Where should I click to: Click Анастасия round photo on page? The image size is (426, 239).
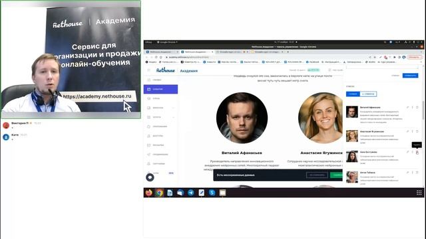pos(321,118)
